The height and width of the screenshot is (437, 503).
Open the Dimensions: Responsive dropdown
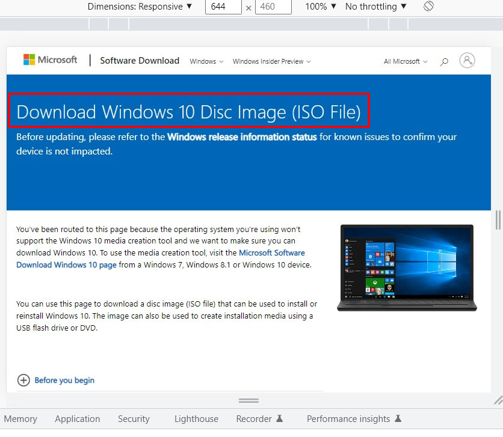tap(140, 7)
